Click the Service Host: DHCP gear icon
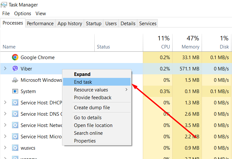Viewport: 232px width, 159px height. pyautogui.click(x=15, y=103)
